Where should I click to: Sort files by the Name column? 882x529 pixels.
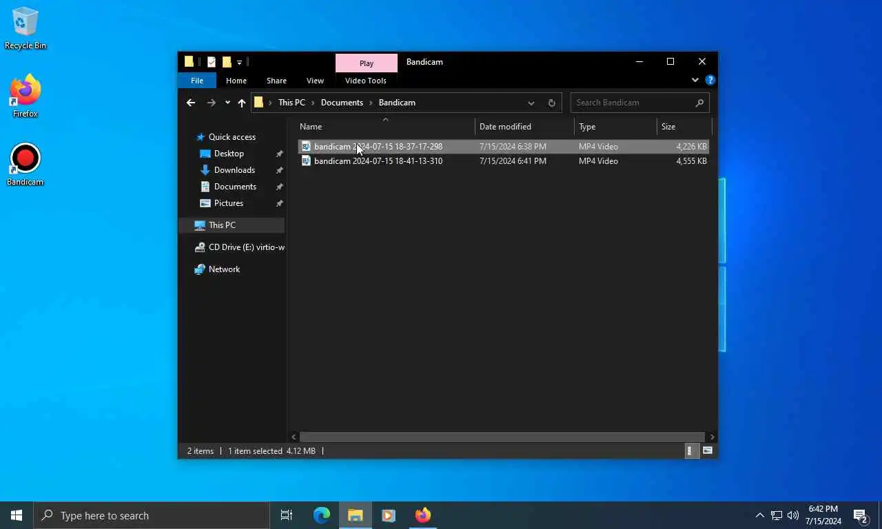click(386, 127)
